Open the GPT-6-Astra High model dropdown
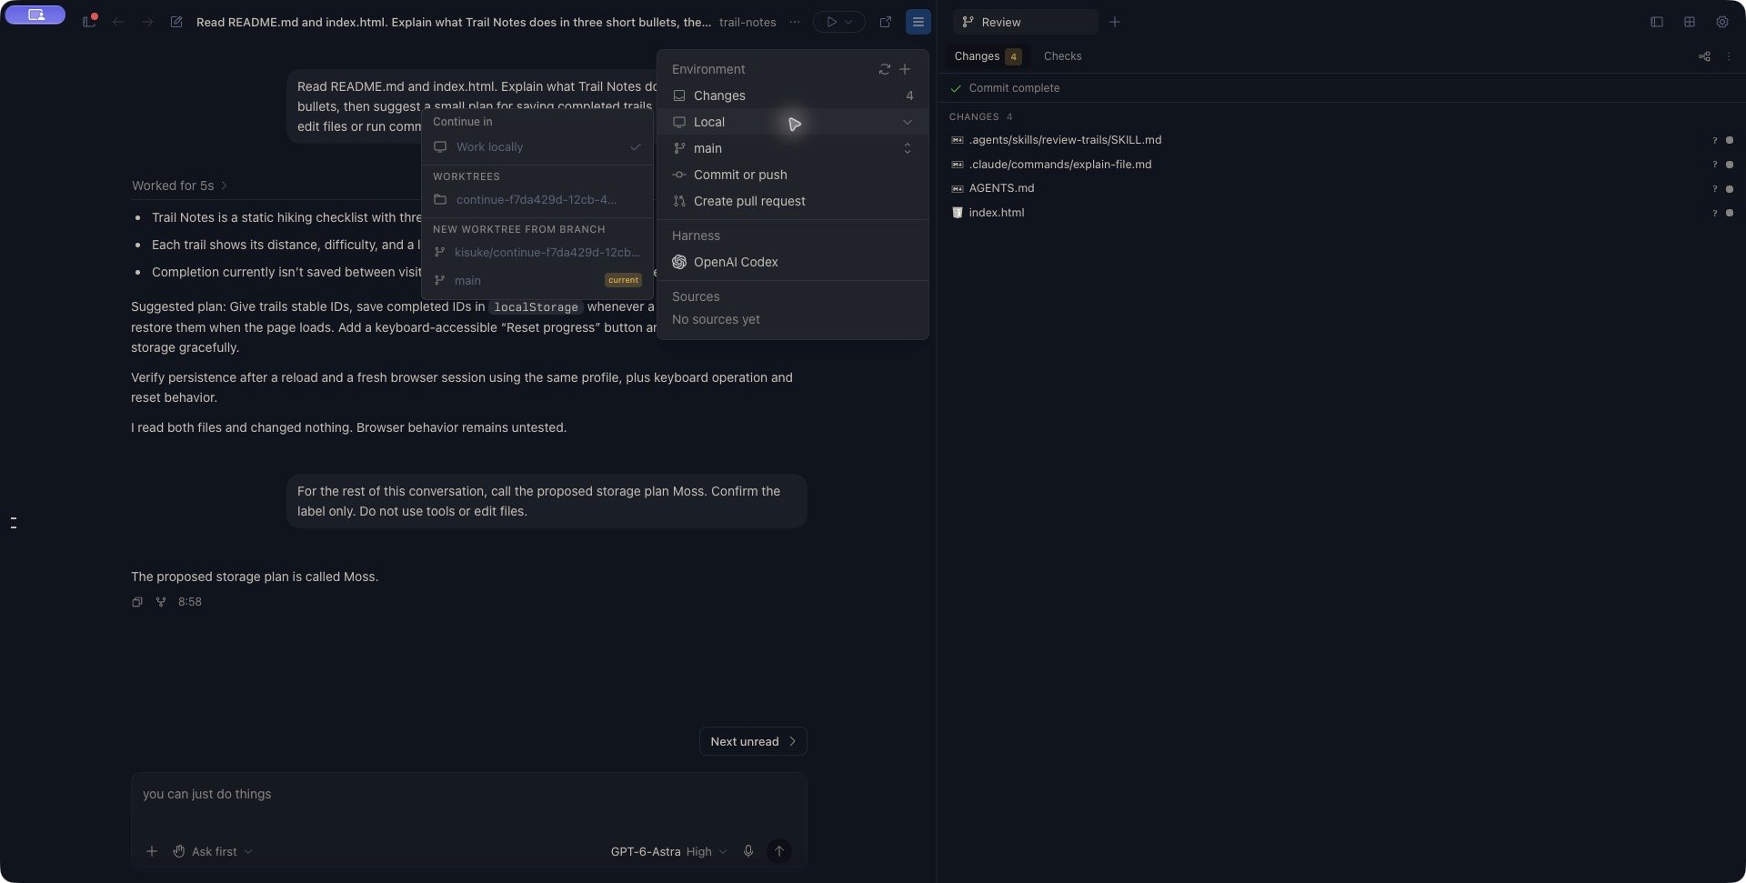This screenshot has height=883, width=1746. pyautogui.click(x=669, y=851)
